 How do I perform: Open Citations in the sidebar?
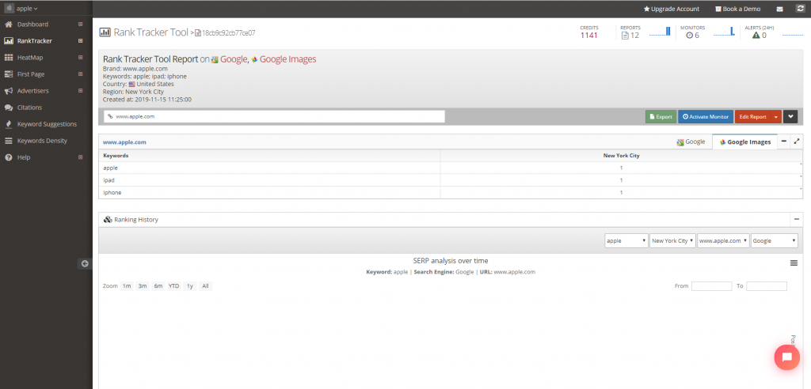tap(29, 108)
